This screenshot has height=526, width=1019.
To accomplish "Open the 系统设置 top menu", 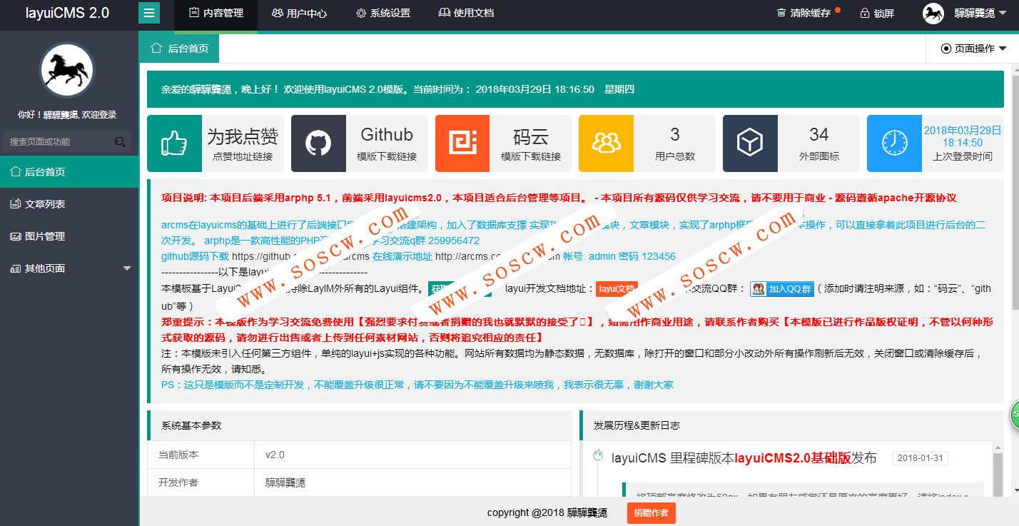I will point(382,13).
